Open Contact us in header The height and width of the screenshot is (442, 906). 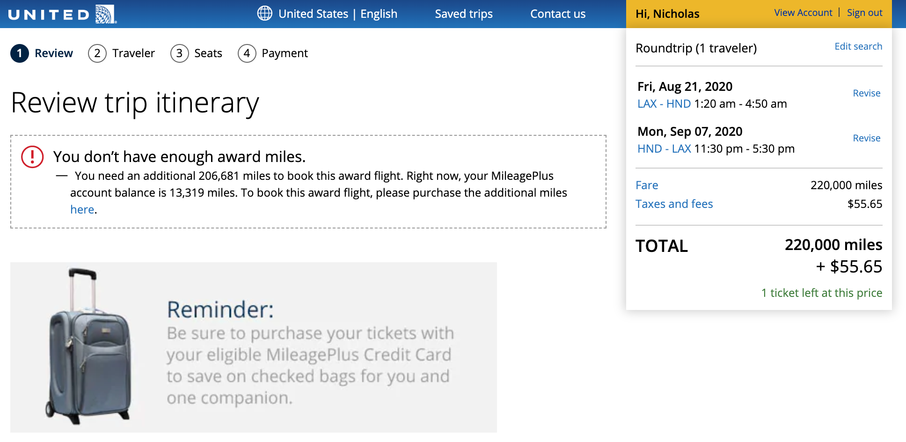coord(557,14)
